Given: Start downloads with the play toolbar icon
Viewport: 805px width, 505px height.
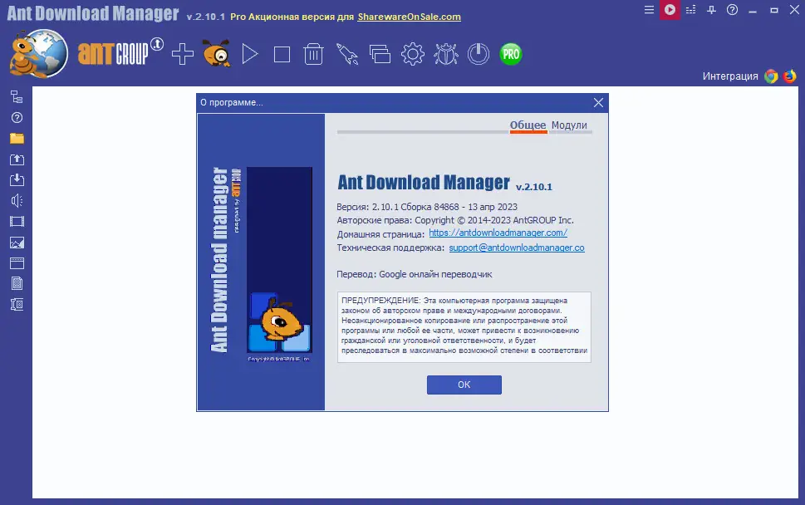Looking at the screenshot, I should coord(251,54).
